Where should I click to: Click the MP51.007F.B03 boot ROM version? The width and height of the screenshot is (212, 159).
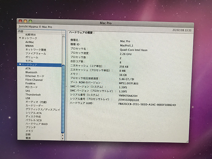pos(129,83)
